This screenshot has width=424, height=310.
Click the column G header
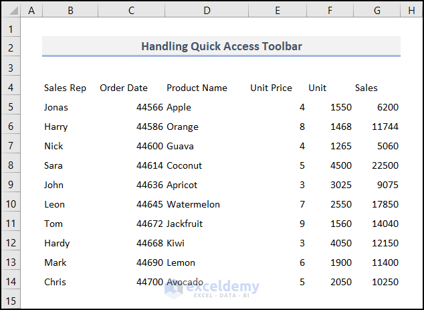point(377,9)
